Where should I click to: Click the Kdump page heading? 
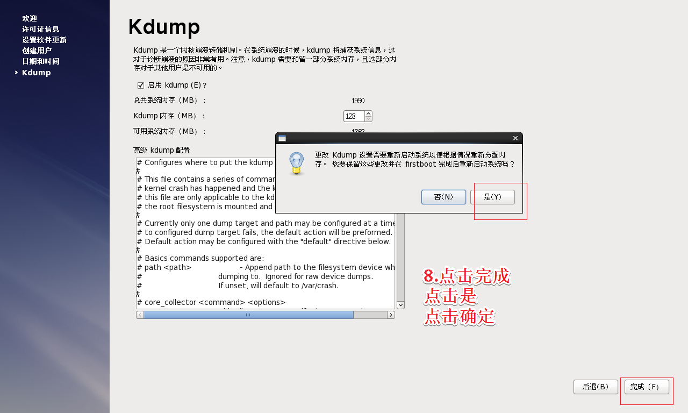[x=164, y=26]
